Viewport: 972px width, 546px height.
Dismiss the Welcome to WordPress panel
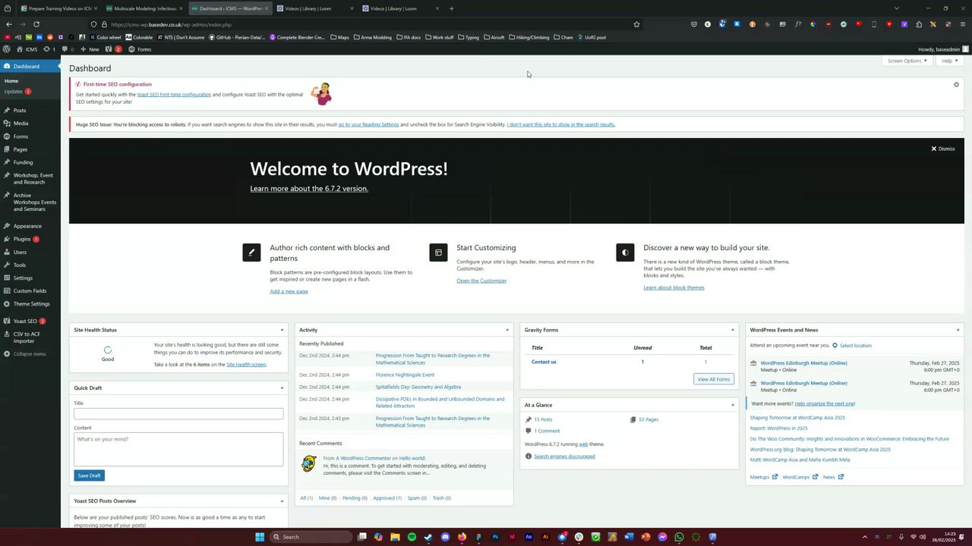(x=943, y=149)
